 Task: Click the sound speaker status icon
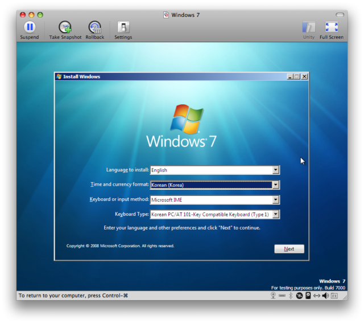[x=325, y=296]
